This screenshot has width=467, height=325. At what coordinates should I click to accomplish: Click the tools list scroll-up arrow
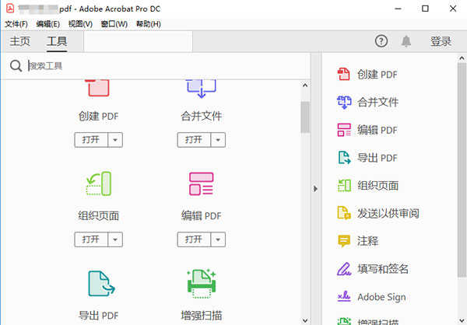point(305,86)
